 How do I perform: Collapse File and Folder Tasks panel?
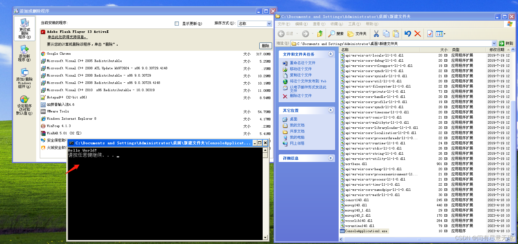[x=331, y=54]
